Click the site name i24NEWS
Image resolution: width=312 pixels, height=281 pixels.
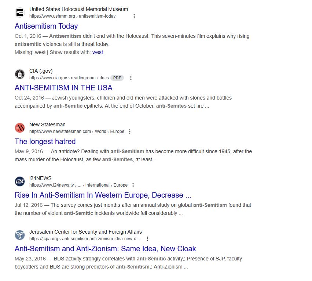coord(40,179)
